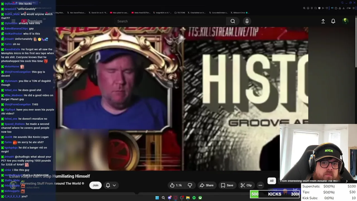Click chat username 'taranis22'

pyautogui.click(x=10, y=9)
